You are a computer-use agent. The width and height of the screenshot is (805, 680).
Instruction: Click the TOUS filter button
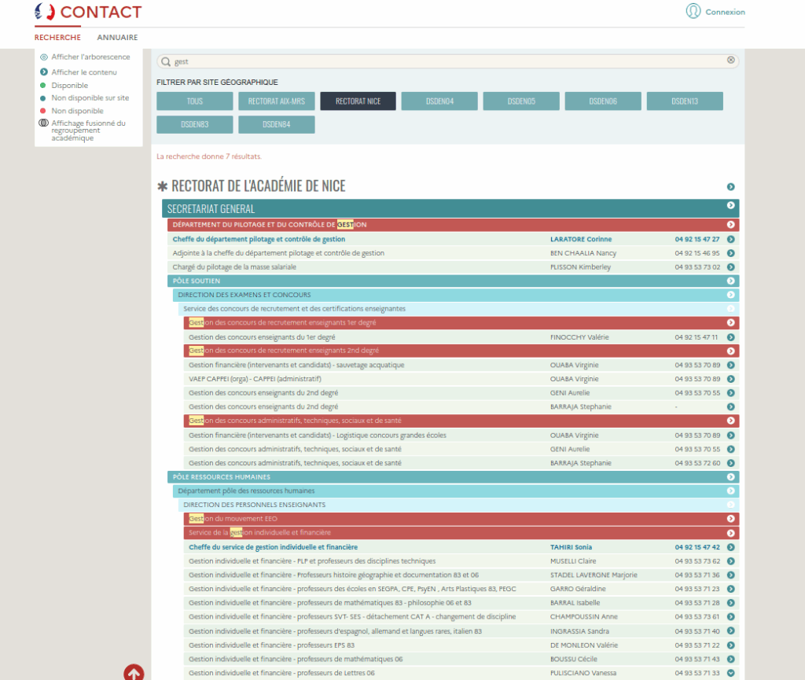tap(194, 101)
